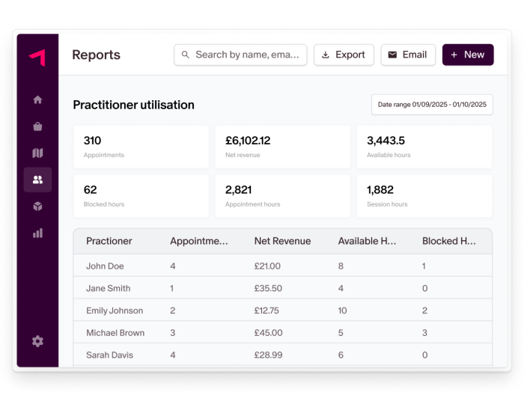524x401 pixels.
Task: Select the Michael Brown row name
Action: pos(115,333)
